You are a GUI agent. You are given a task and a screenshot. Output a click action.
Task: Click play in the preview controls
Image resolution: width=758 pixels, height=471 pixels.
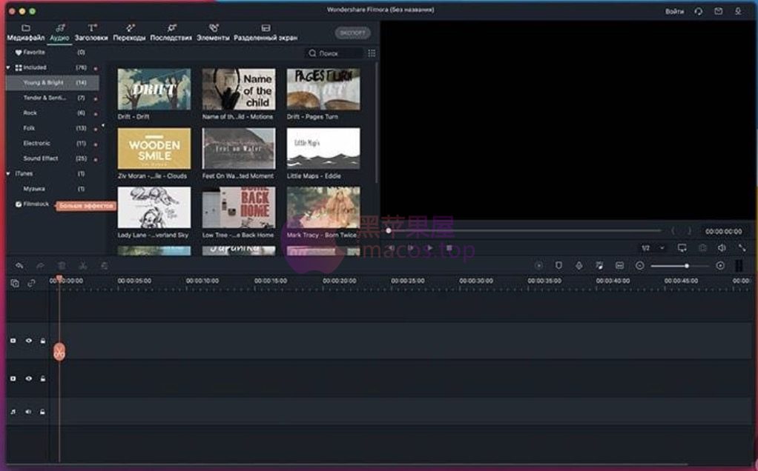[x=429, y=248]
